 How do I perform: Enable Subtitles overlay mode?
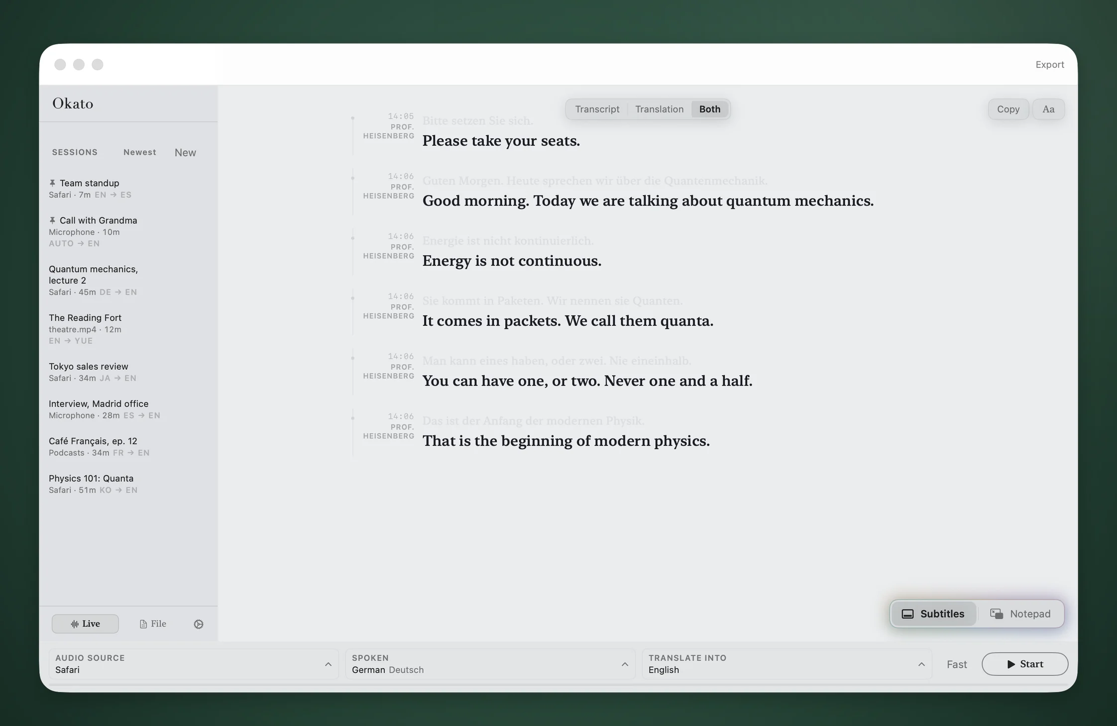[x=933, y=614]
